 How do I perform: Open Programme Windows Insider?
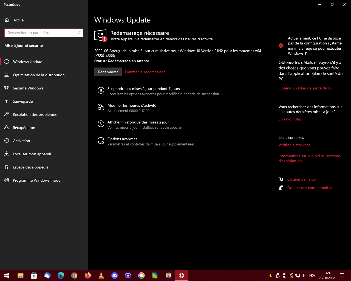(x=44, y=180)
